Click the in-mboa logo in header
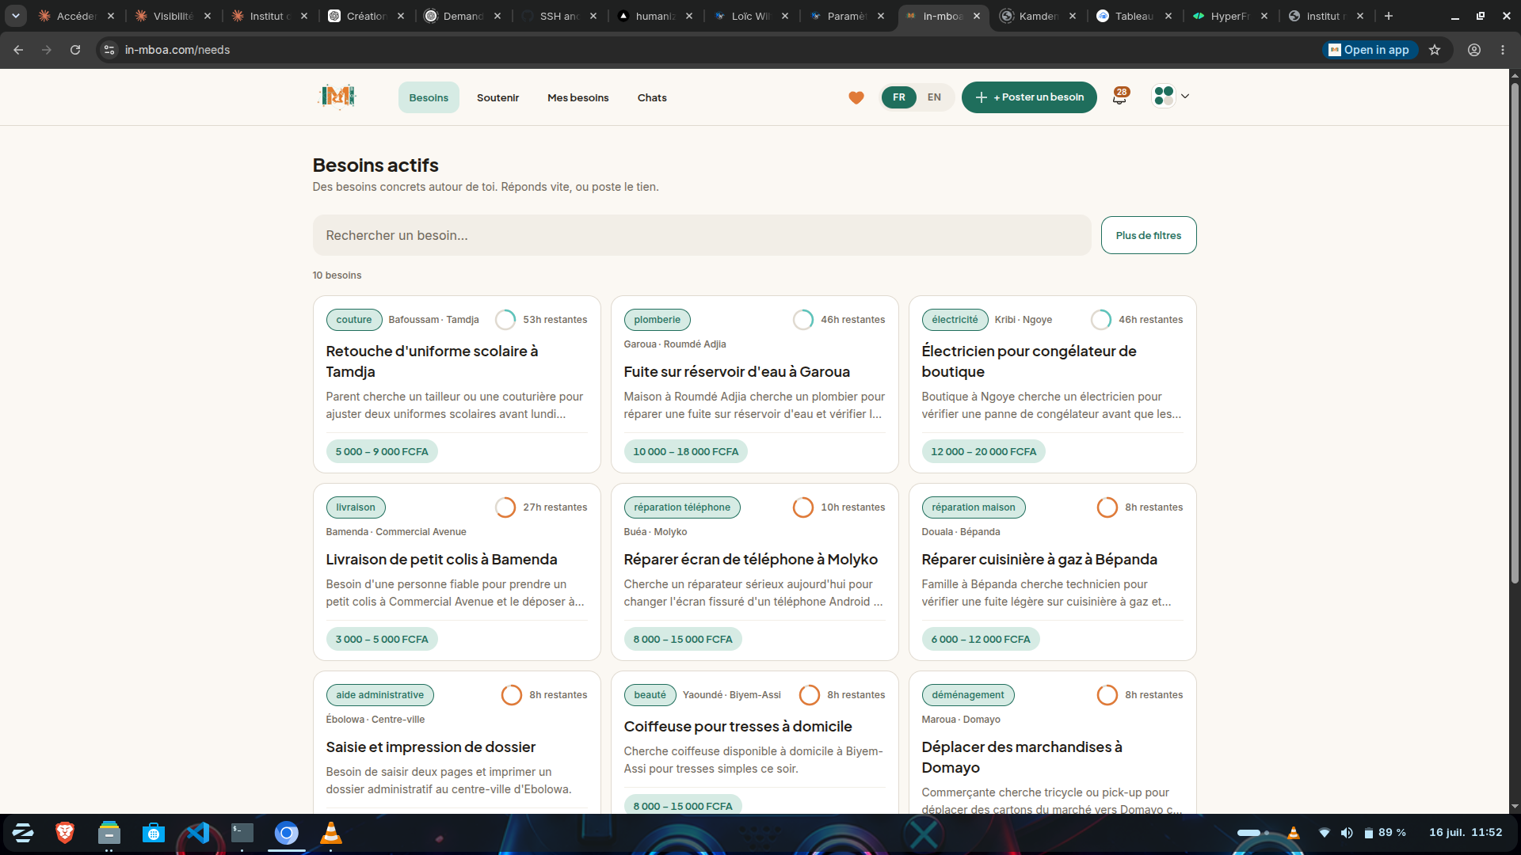Image resolution: width=1521 pixels, height=855 pixels. (337, 97)
